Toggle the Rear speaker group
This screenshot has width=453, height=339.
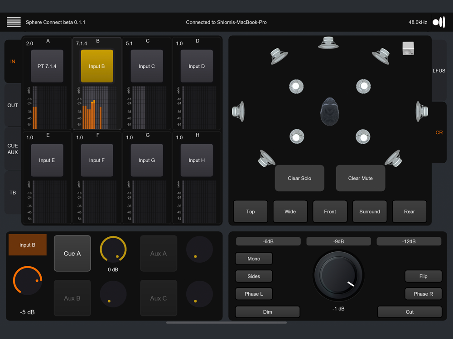point(410,212)
